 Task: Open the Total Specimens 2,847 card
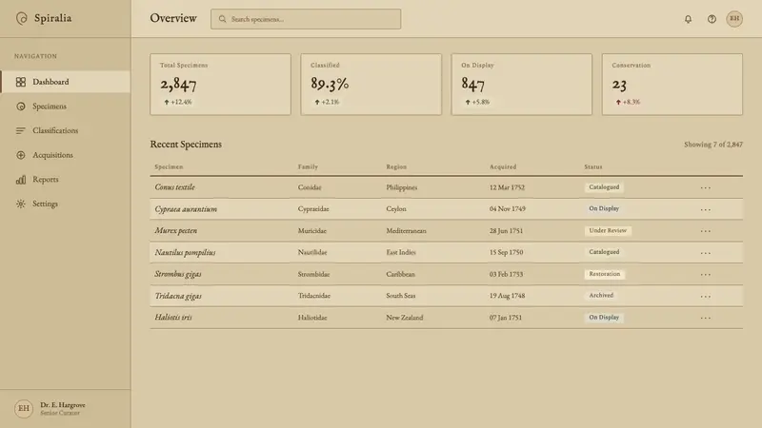pyautogui.click(x=221, y=85)
